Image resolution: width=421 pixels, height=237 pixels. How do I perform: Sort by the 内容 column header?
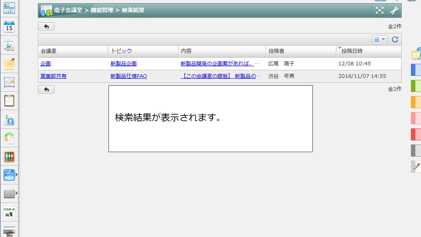pos(222,51)
